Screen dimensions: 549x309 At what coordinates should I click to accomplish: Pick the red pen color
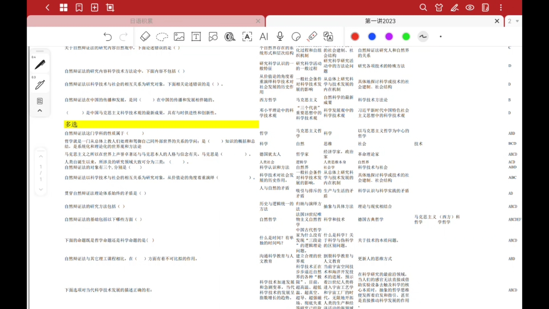(355, 37)
